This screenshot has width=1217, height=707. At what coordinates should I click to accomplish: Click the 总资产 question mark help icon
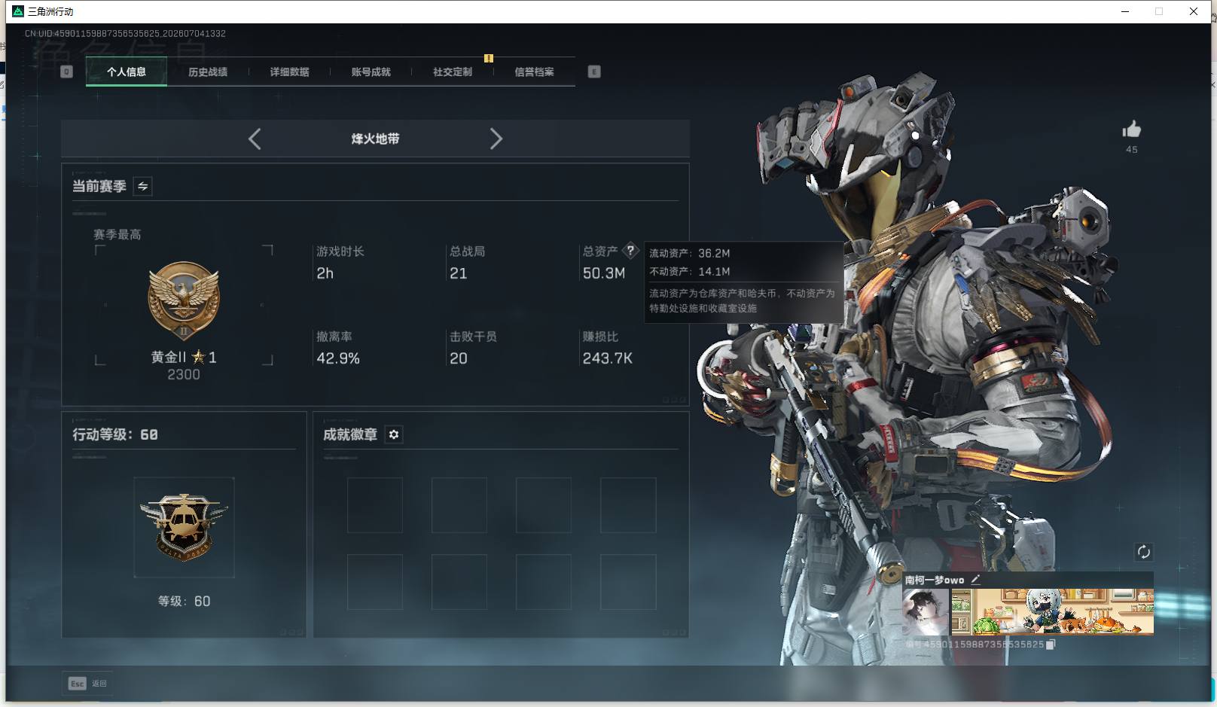tap(630, 251)
